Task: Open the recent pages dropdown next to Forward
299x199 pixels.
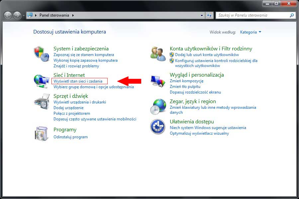Action: [24, 16]
